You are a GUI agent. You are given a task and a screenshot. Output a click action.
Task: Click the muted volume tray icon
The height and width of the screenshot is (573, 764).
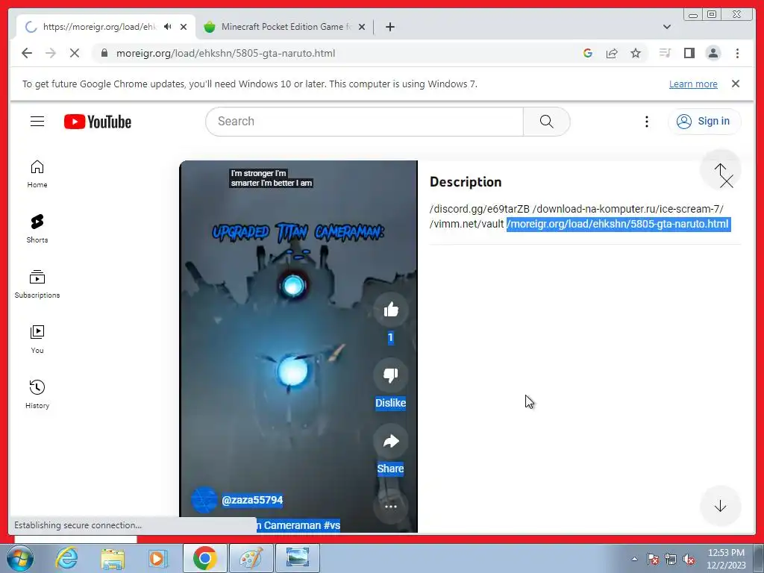coord(689,559)
